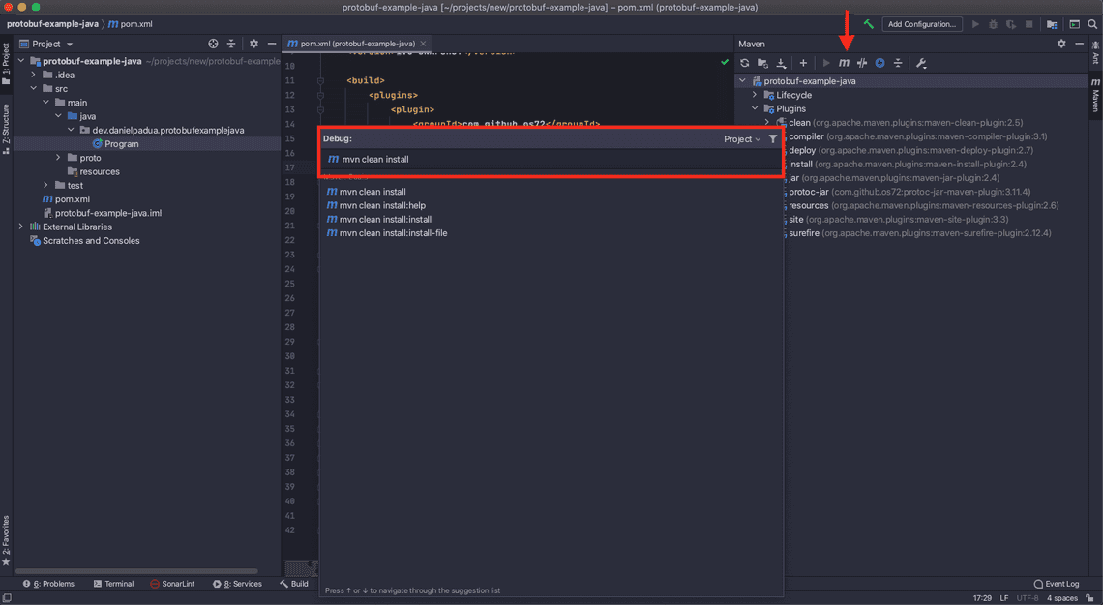1103x605 pixels.
Task: Toggle skip tests mode in Maven toolbar
Action: (861, 62)
